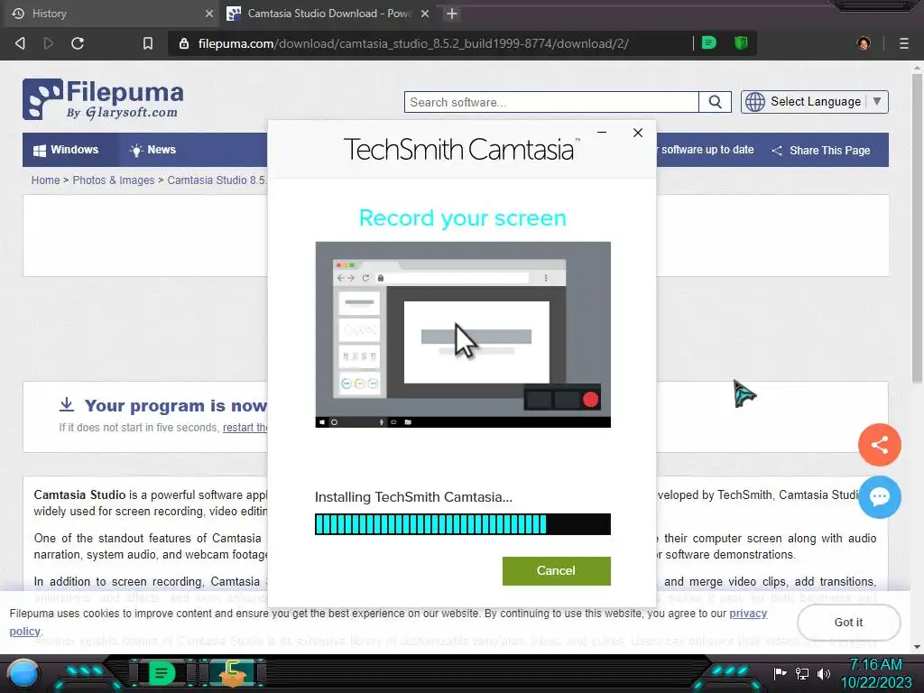This screenshot has height=693, width=924.
Task: Click the browser forward arrow
Action: coord(49,43)
